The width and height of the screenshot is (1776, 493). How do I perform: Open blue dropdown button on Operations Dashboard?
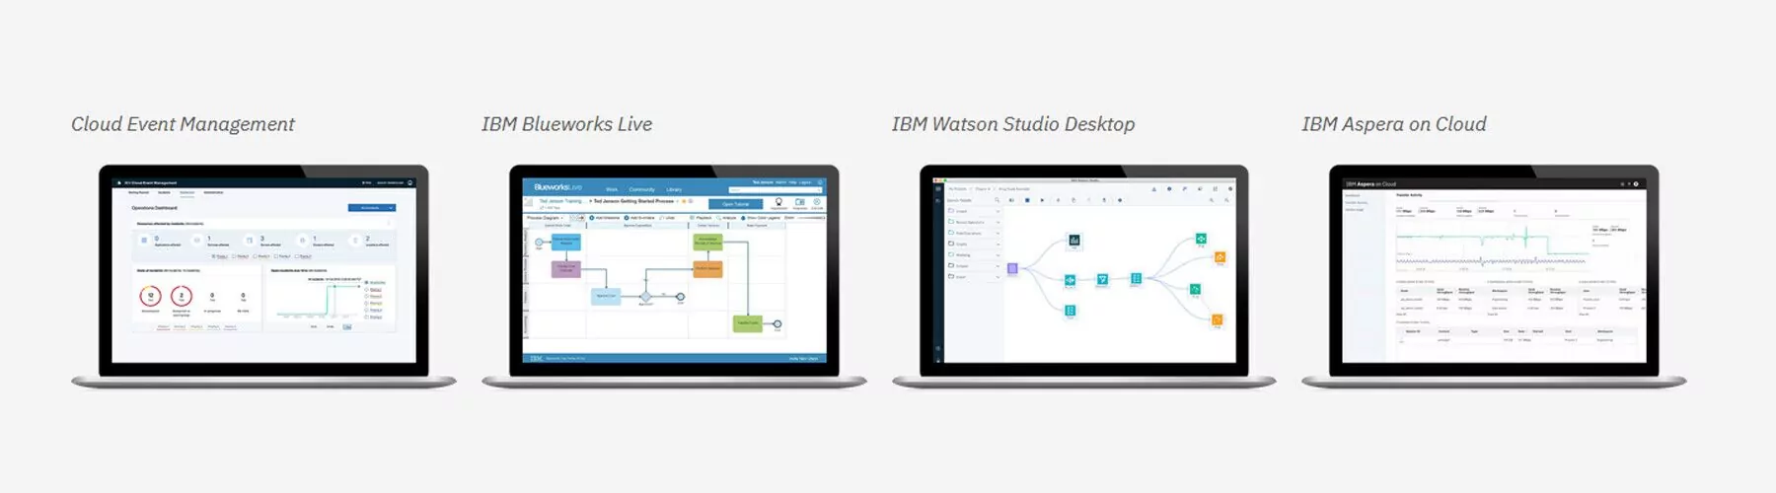(372, 208)
